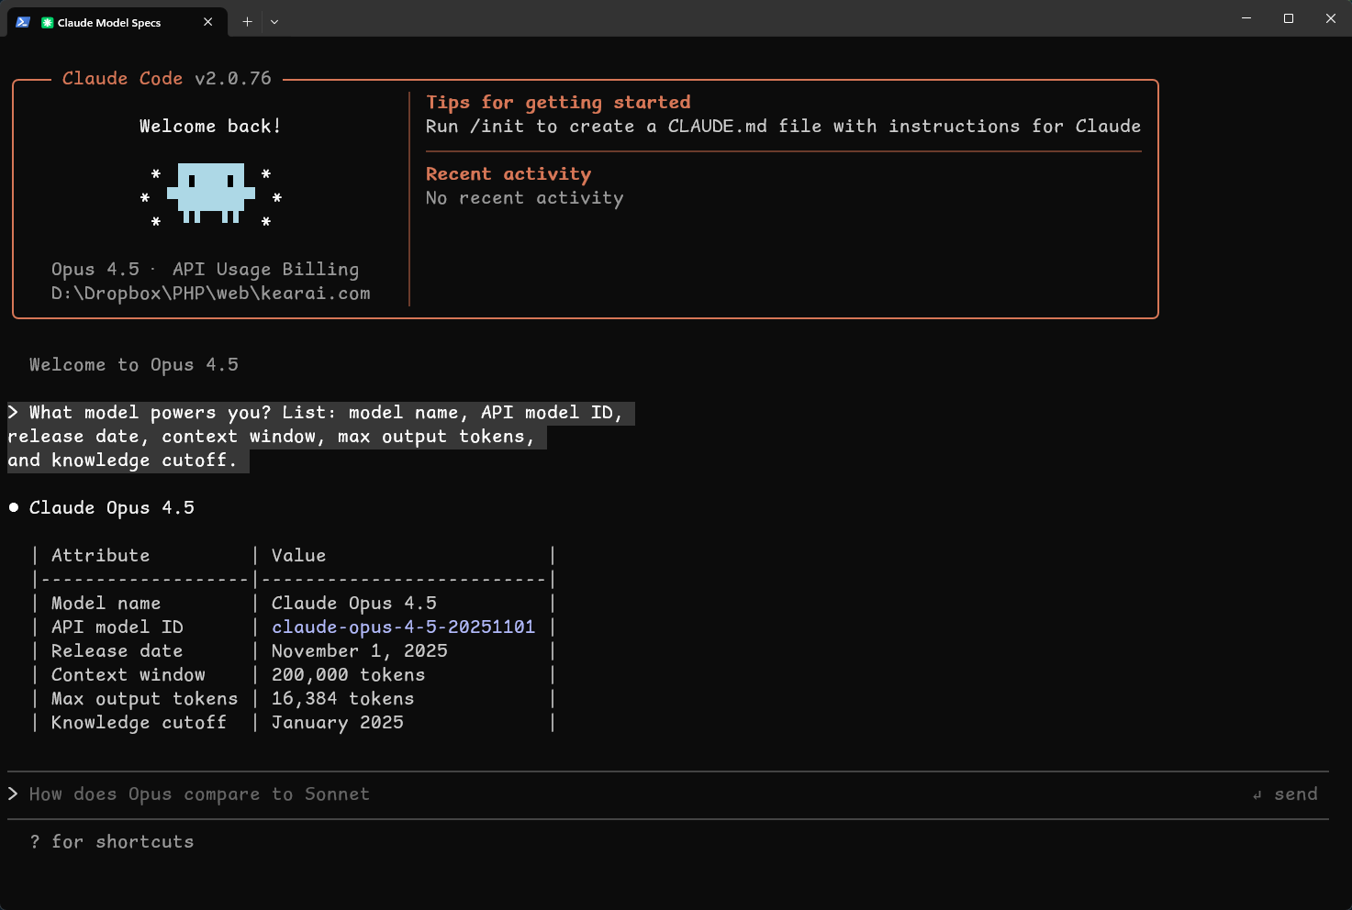Click the 'Max output tokens' attribute cell
The height and width of the screenshot is (910, 1352).
click(x=145, y=699)
